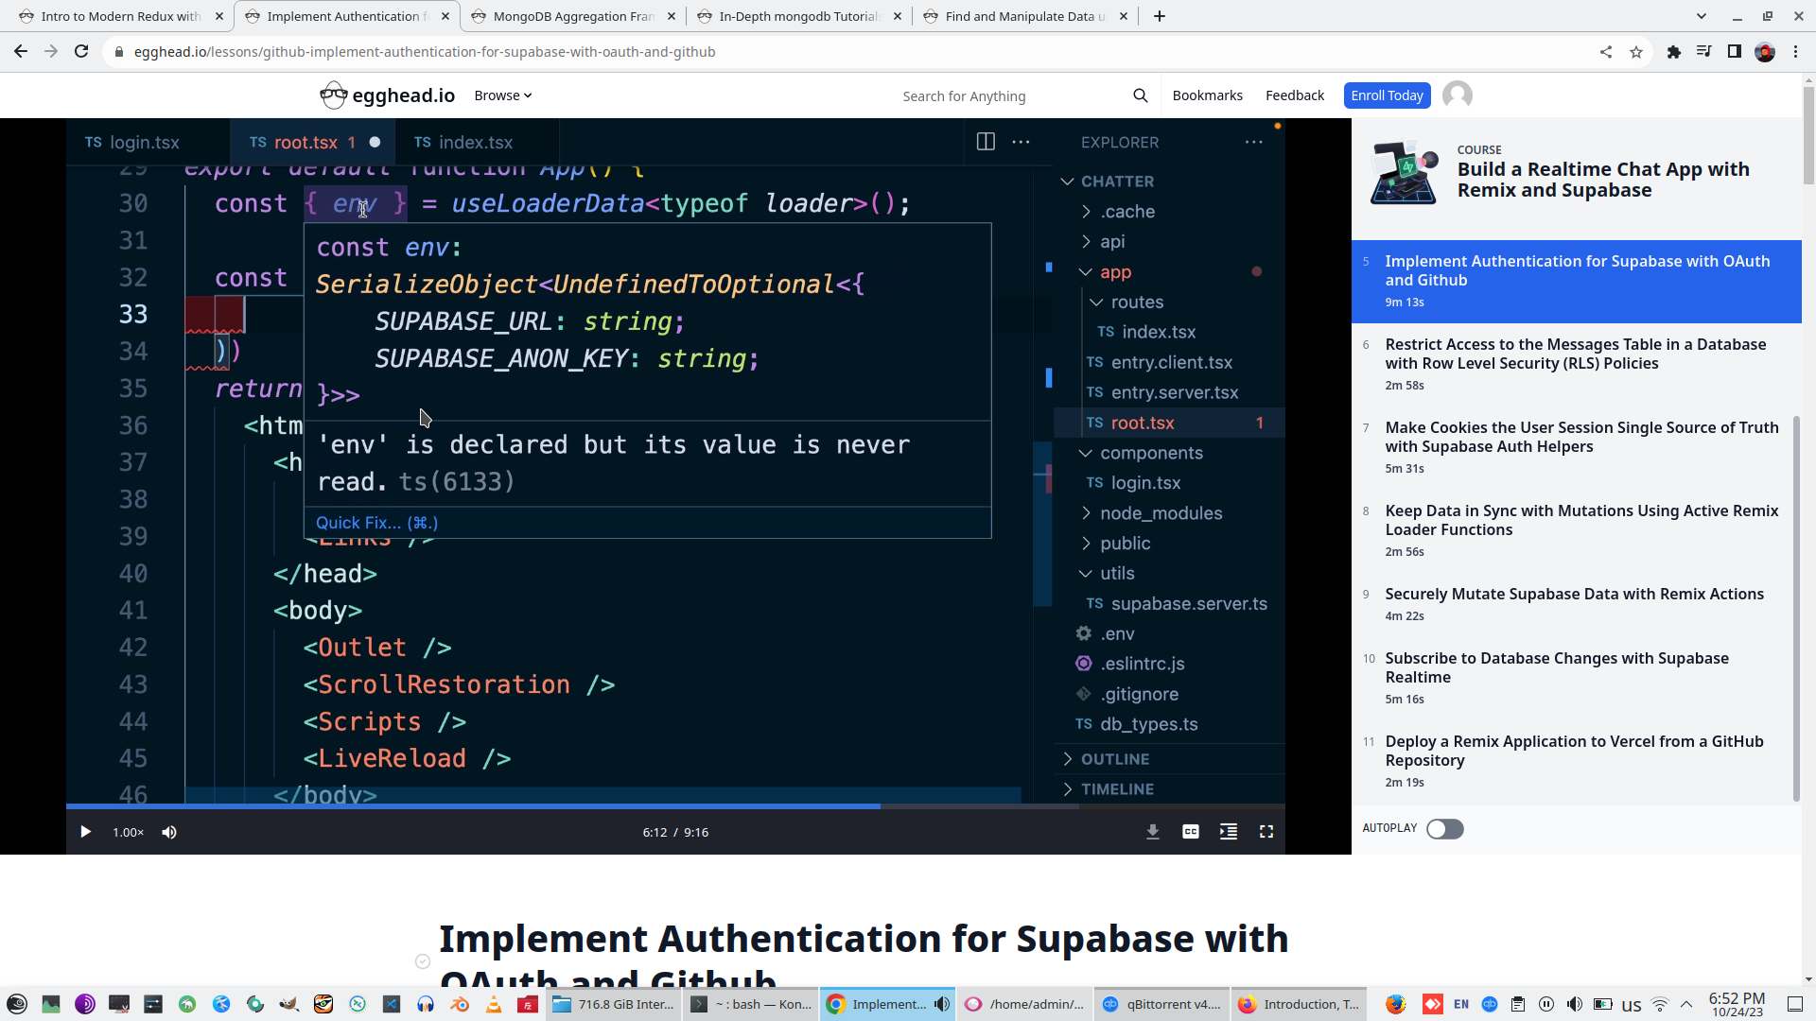Toggle closed captions on video
Image resolution: width=1816 pixels, height=1021 pixels.
pos(1190,832)
